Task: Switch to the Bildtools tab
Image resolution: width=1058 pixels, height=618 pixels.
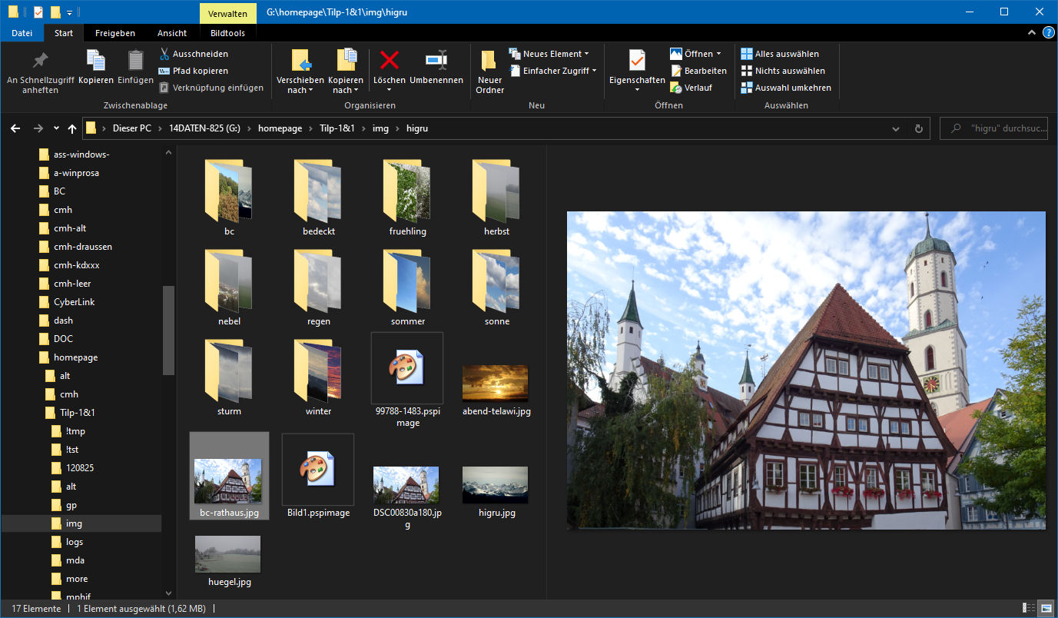Action: coord(227,33)
